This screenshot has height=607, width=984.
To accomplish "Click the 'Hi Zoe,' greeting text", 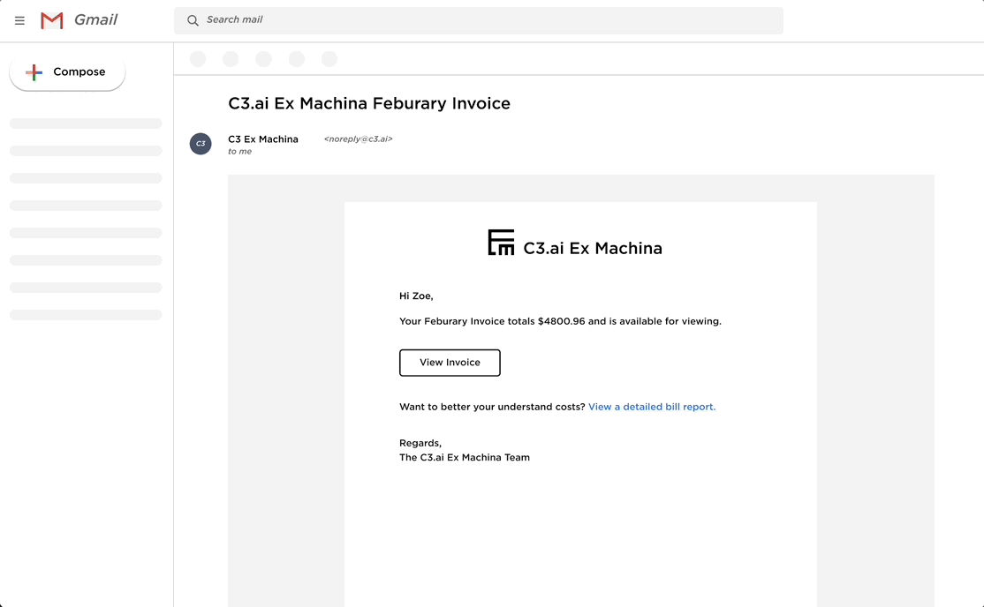I will tap(416, 296).
